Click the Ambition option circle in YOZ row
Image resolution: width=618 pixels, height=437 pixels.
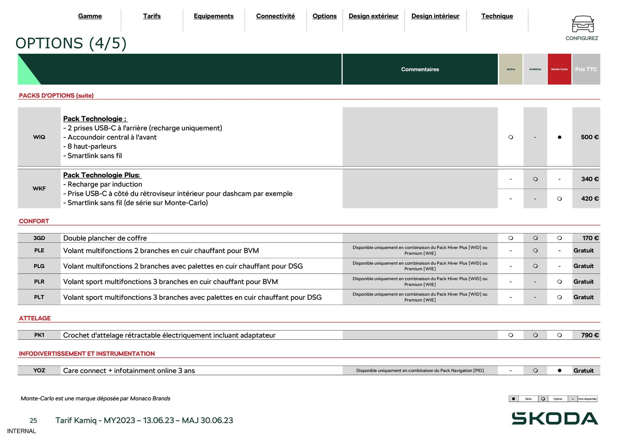(x=535, y=371)
